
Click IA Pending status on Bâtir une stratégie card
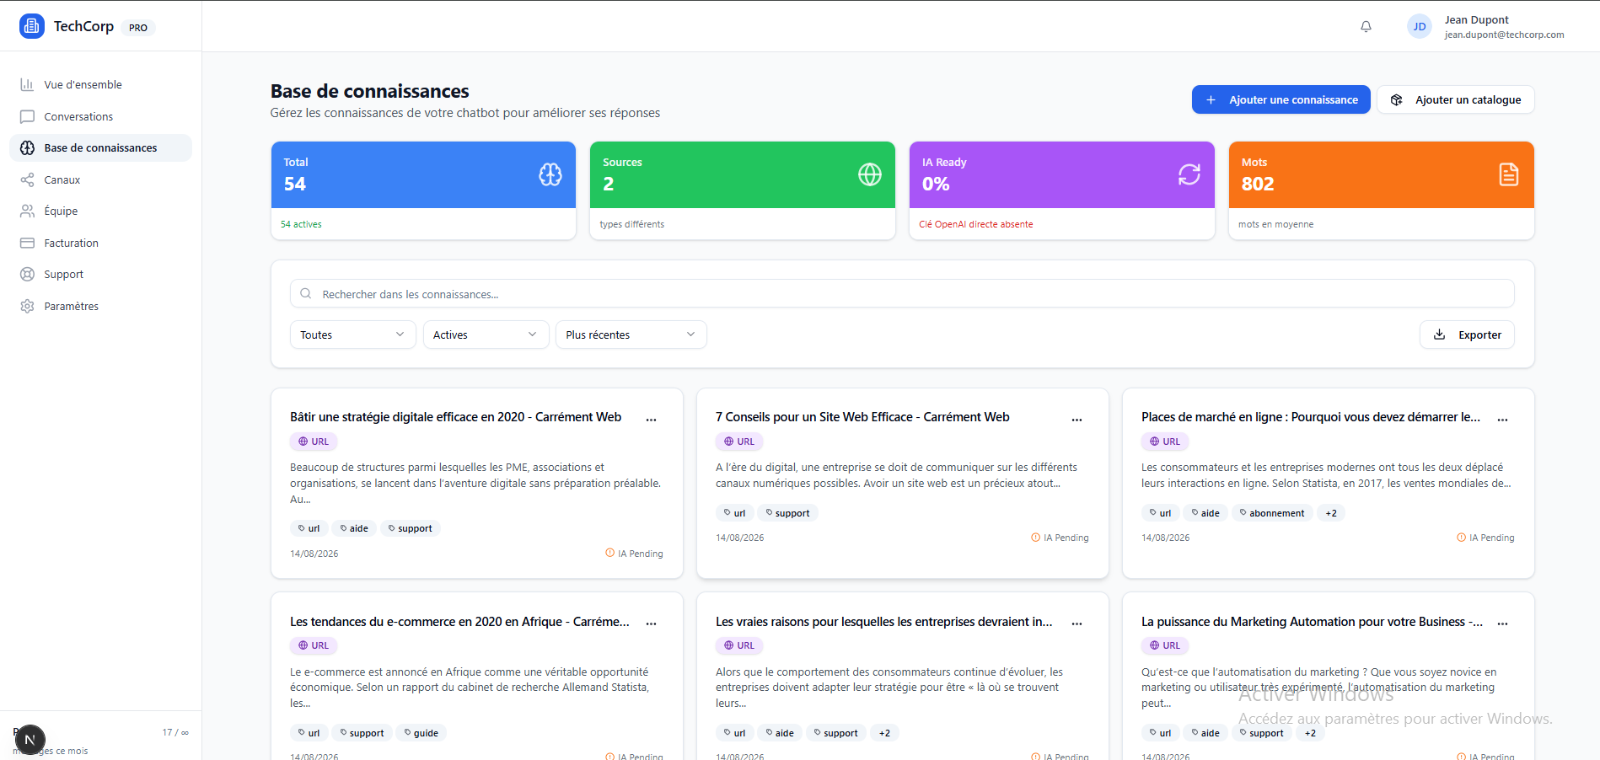(634, 554)
